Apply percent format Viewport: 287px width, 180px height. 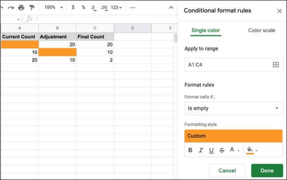tap(83, 7)
